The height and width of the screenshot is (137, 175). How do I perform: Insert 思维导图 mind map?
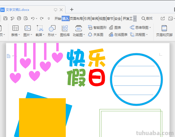tap(139, 27)
